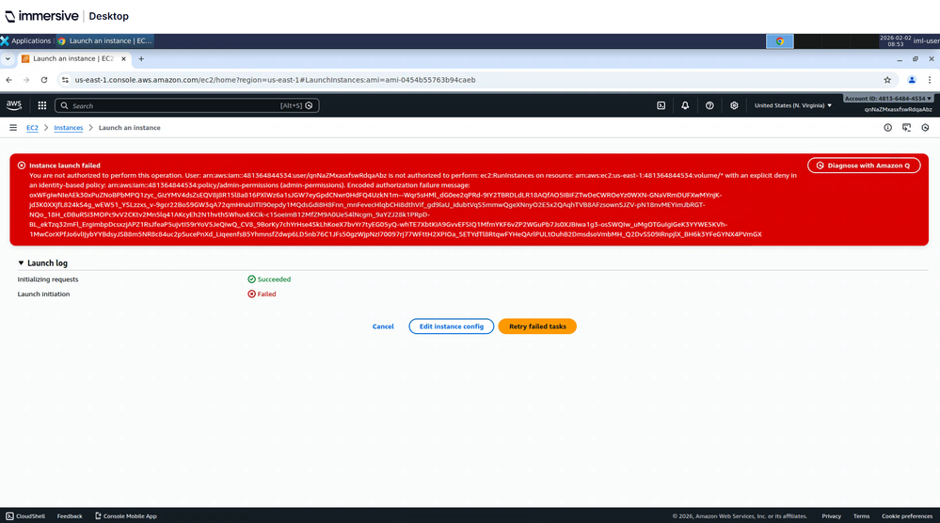Click Diagnose with Amazon Q button
Image resolution: width=940 pixels, height=523 pixels.
click(x=863, y=166)
